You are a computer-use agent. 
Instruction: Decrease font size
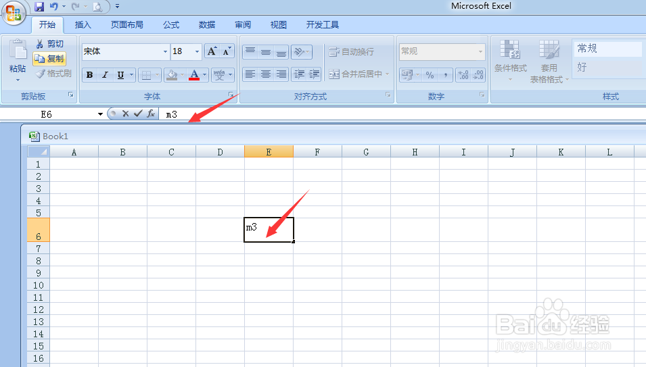227,51
